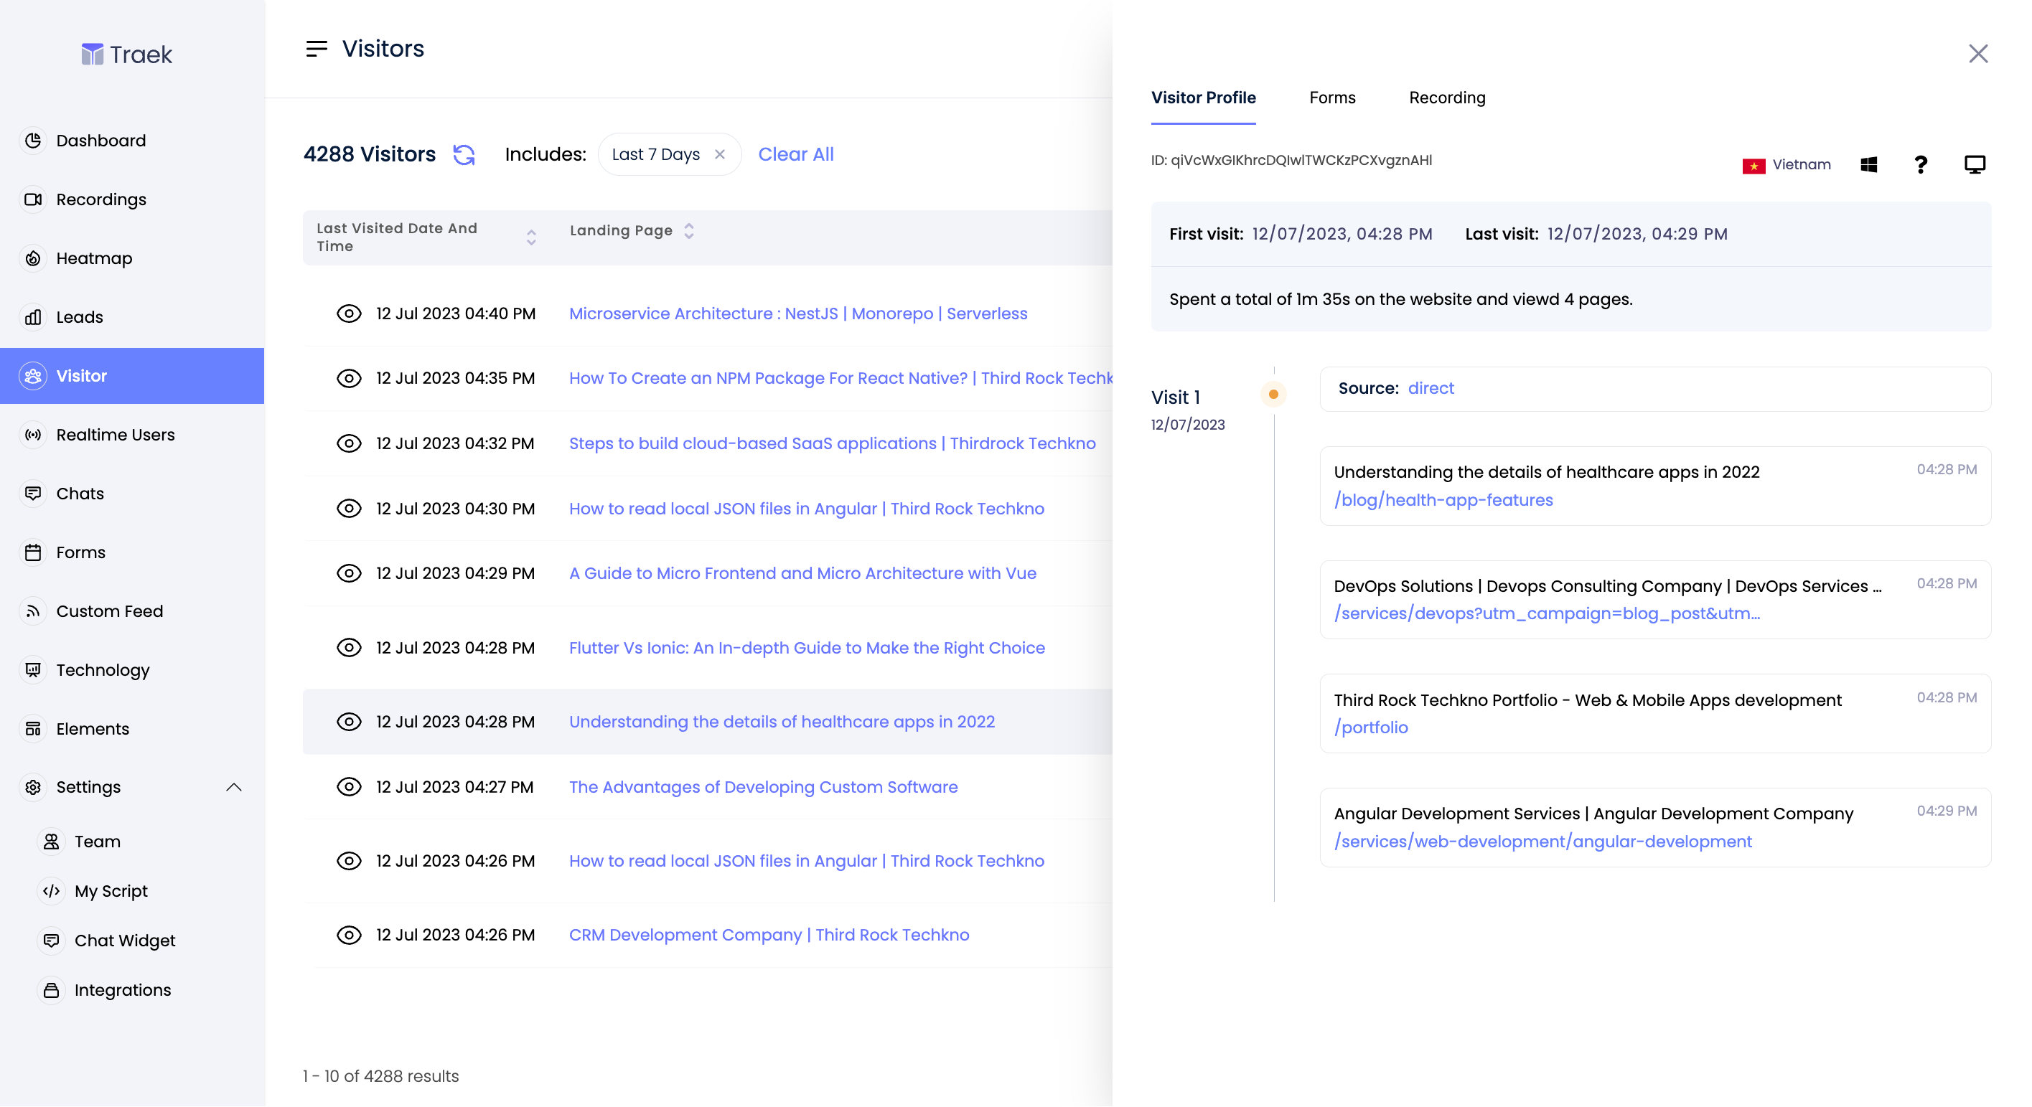The width and height of the screenshot is (2032, 1107).
Task: Toggle the eye icon on the Microservice Architecture row
Action: click(x=350, y=313)
